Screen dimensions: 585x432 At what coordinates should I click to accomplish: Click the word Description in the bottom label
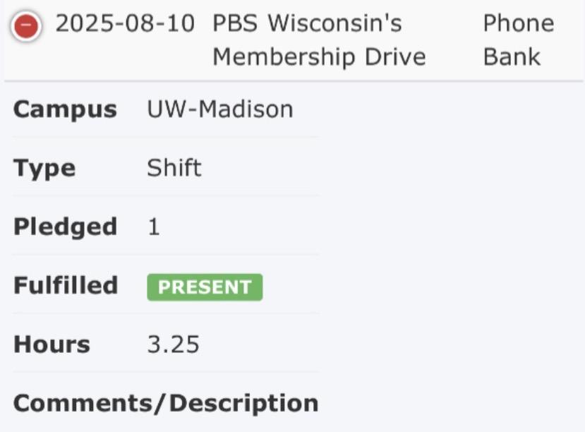tap(244, 404)
